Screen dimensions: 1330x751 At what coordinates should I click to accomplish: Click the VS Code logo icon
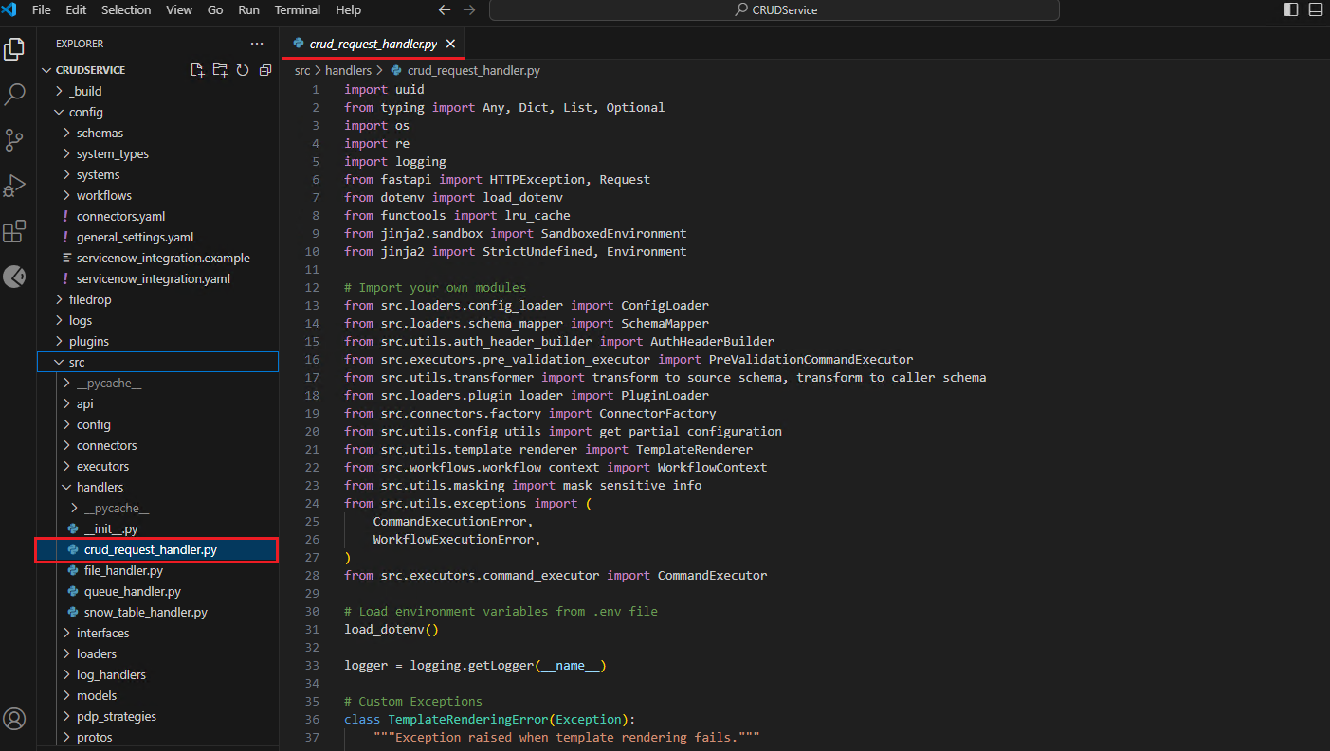pos(9,9)
